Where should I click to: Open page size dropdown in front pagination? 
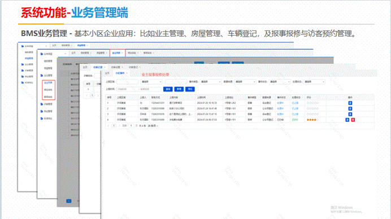(153, 126)
